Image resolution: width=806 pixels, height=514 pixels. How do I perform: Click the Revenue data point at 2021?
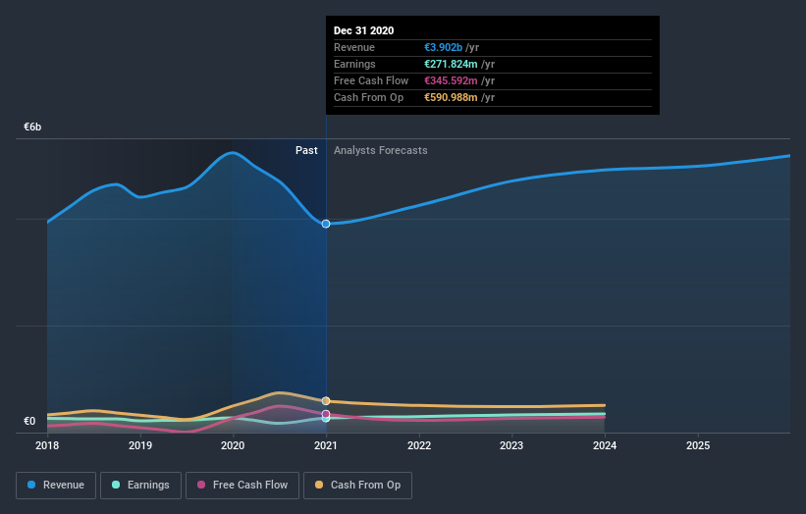pos(326,224)
